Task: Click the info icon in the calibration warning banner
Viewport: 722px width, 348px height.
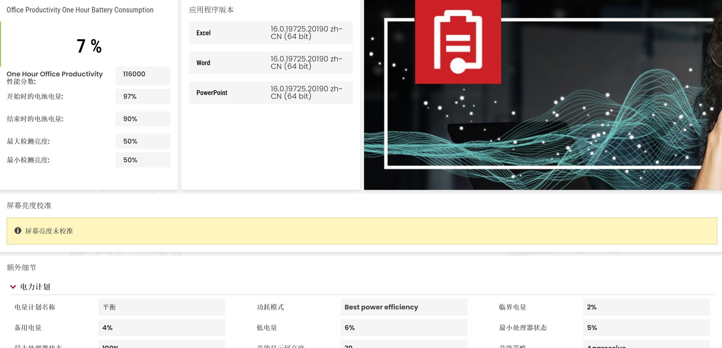Action: tap(18, 231)
